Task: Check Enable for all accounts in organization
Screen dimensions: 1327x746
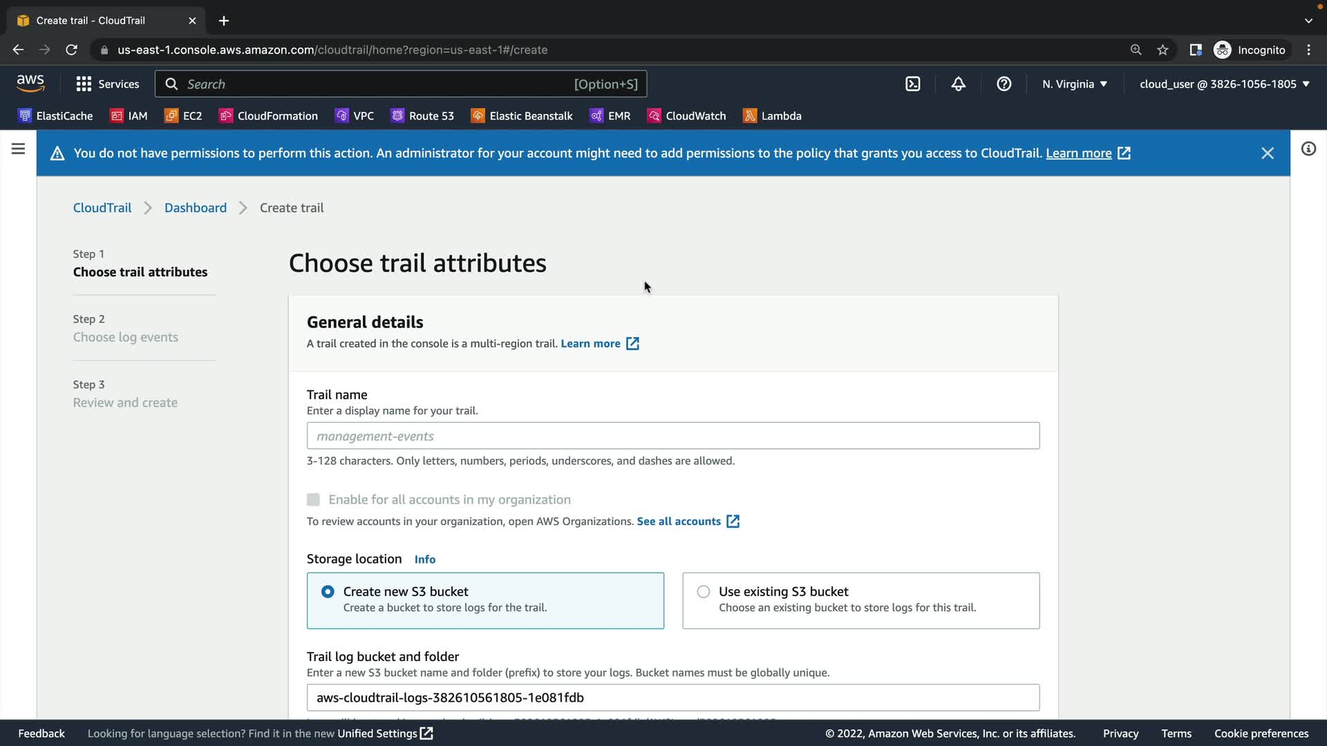Action: (313, 499)
